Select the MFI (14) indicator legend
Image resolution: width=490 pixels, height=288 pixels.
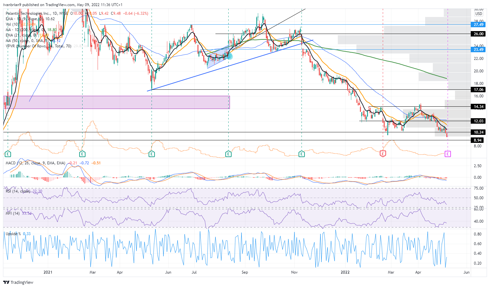pyautogui.click(x=13, y=213)
